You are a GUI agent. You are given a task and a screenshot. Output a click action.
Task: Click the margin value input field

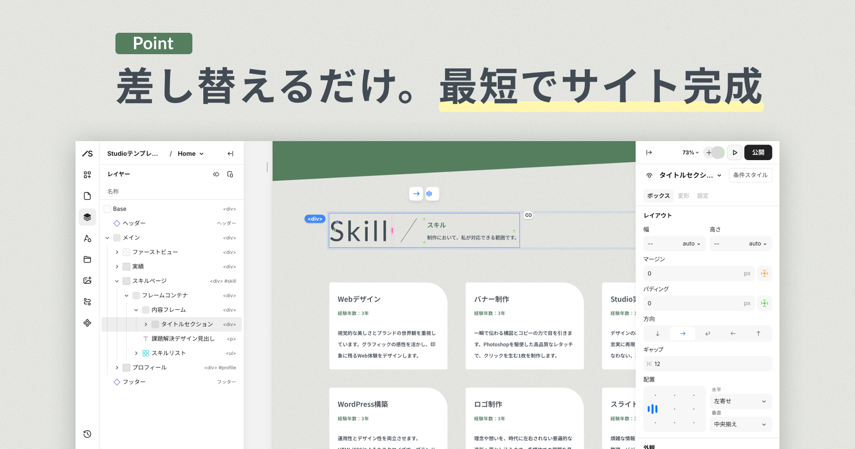[699, 274]
